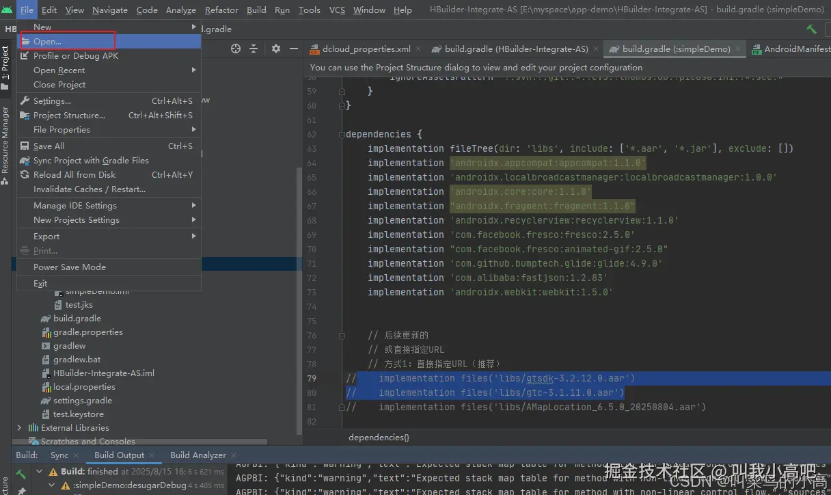This screenshot has height=495, width=831.
Task: Fold marker at line 60 closing brace
Action: click(x=342, y=105)
